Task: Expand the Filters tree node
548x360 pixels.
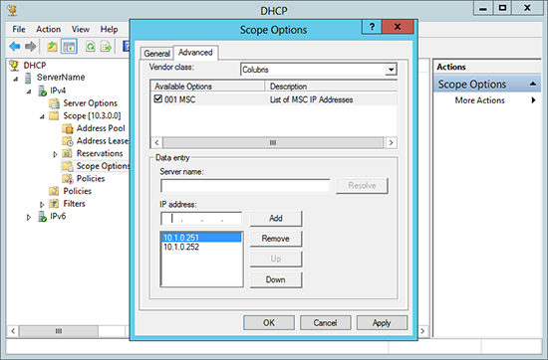Action: coord(42,205)
